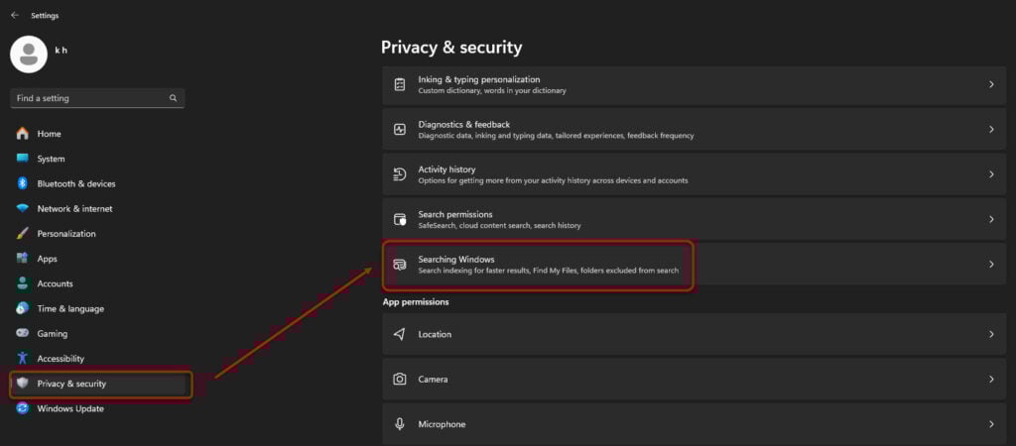This screenshot has height=446, width=1016.
Task: Expand the Searching Windows chevron
Action: pos(991,264)
